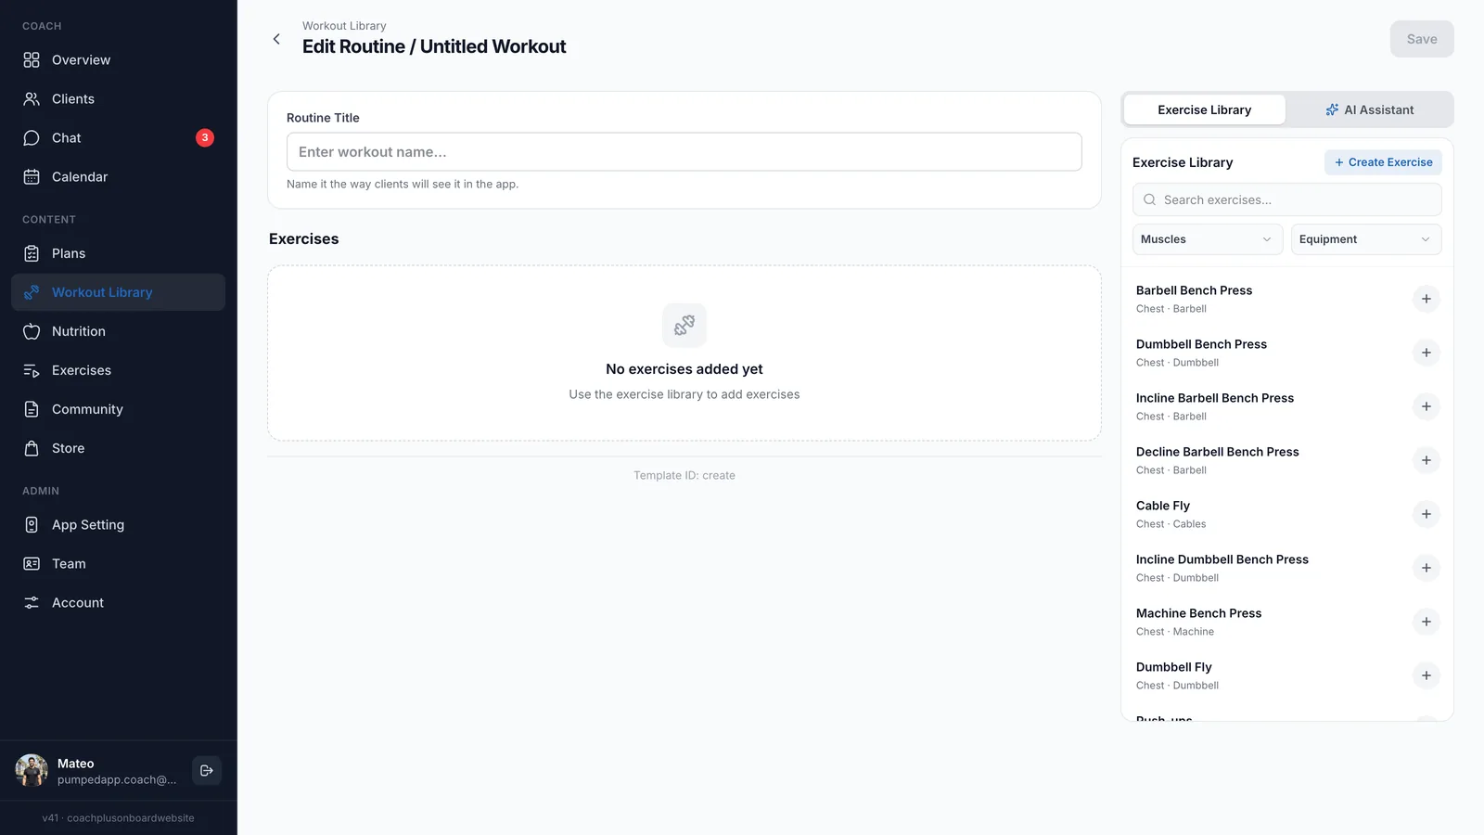
Task: Switch to the Exercise Library tab
Action: point(1204,109)
